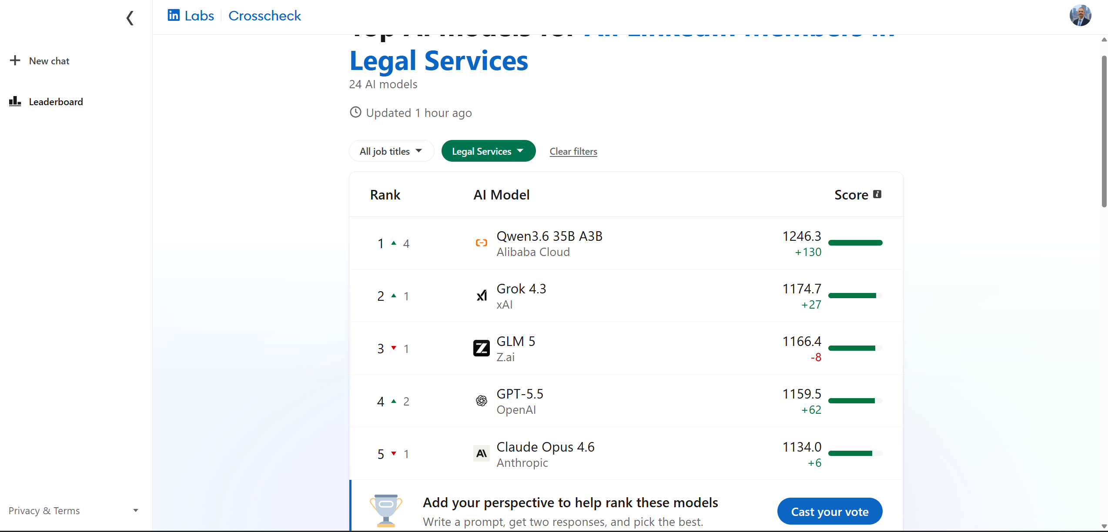Viewport: 1108px width, 532px height.
Task: Click the score 1159.5
Action: (802, 394)
